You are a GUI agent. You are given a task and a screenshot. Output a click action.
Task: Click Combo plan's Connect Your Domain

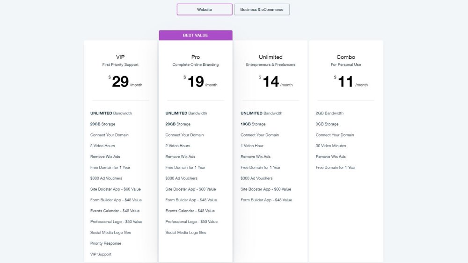[x=335, y=135]
